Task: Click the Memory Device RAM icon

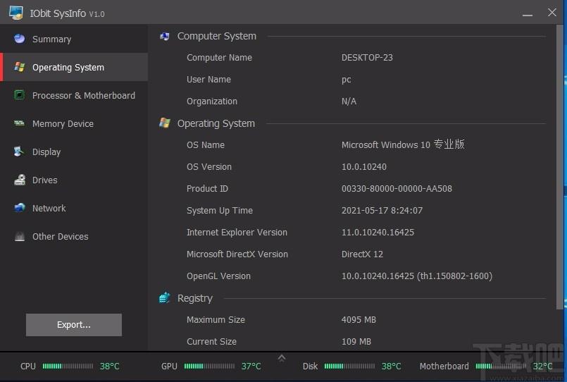Action: coord(19,123)
